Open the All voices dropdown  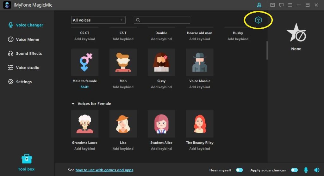tap(98, 20)
